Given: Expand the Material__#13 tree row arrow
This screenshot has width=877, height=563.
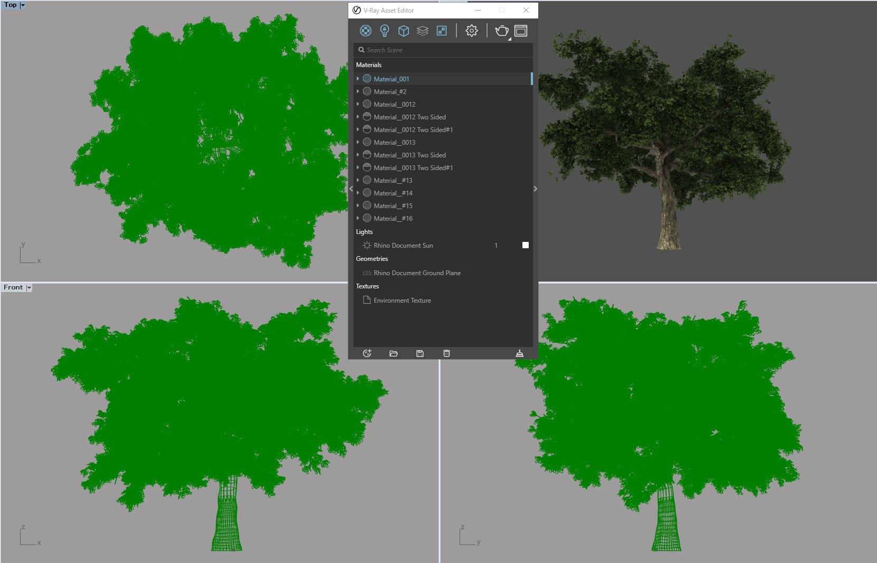Looking at the screenshot, I should coord(358,180).
